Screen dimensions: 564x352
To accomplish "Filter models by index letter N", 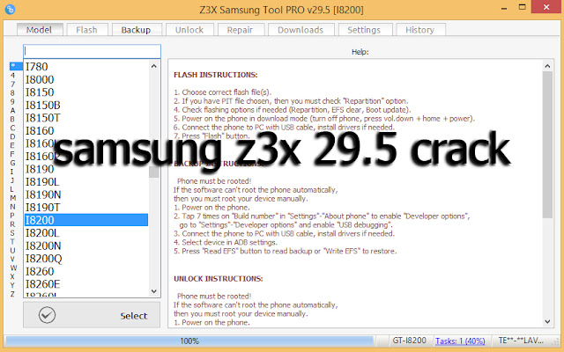I will pos(12,207).
